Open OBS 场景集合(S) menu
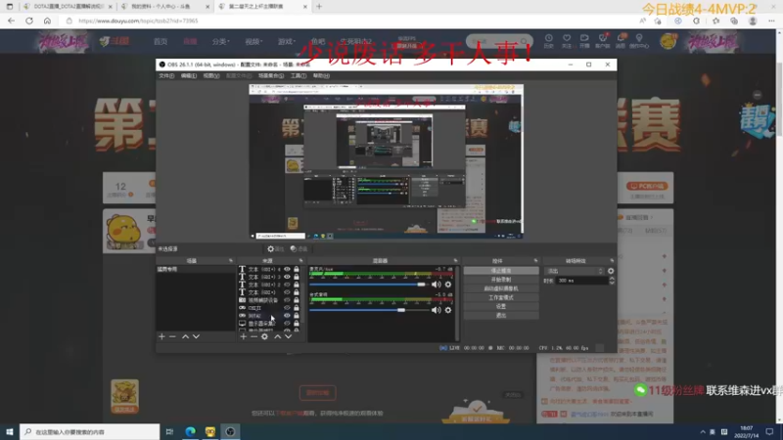Image resolution: width=783 pixels, height=440 pixels. click(271, 76)
